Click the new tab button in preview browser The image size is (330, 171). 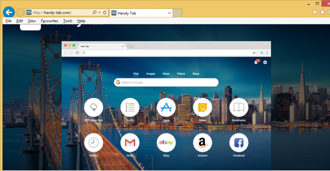click(x=130, y=46)
